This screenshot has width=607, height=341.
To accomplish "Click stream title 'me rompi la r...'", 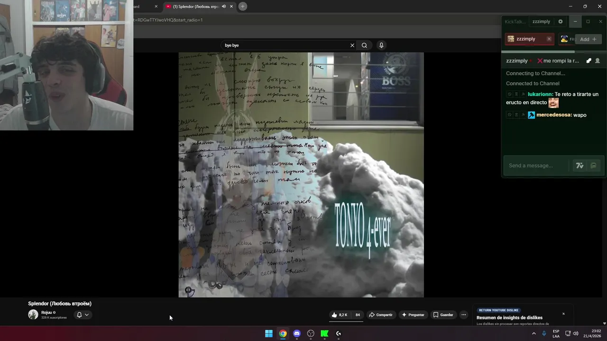I will point(558,61).
